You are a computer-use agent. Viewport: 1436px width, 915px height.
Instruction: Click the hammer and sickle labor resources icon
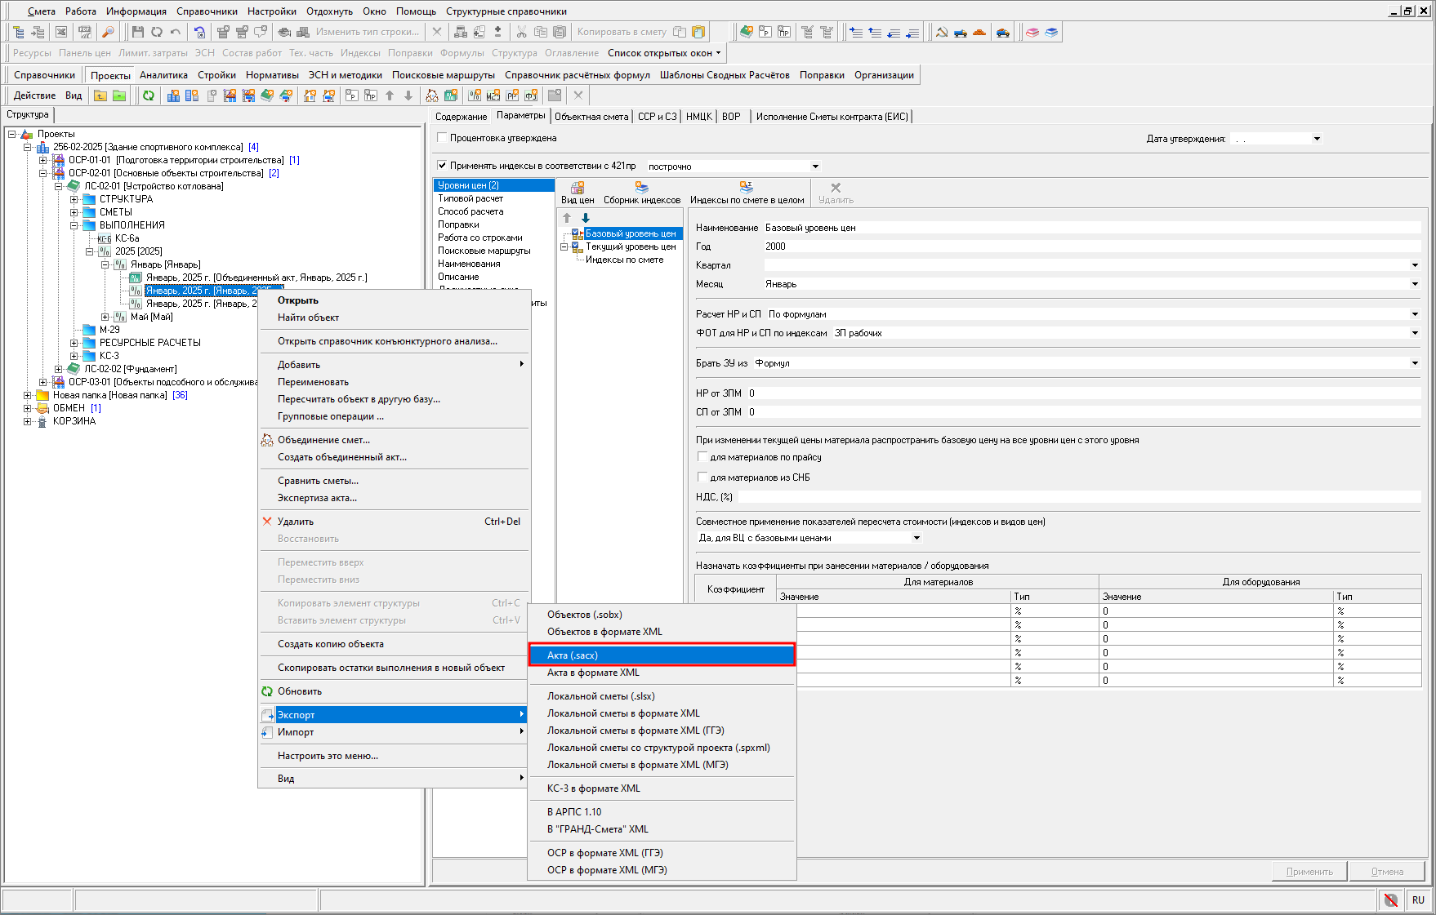click(941, 32)
